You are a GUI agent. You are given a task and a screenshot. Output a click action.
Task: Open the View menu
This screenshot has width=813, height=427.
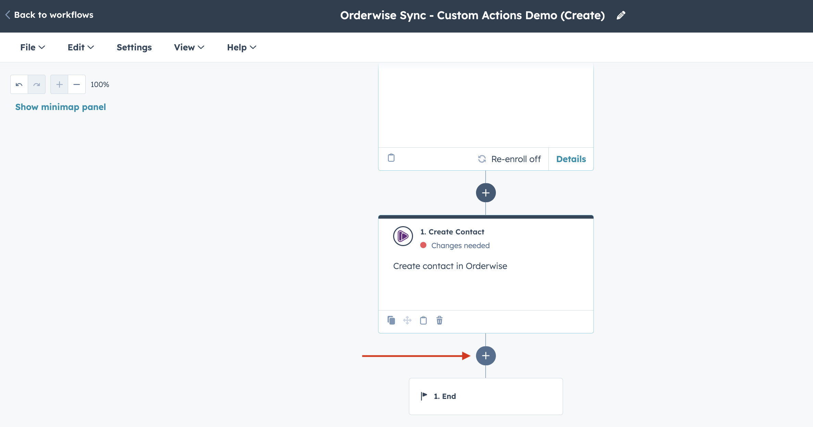[189, 47]
